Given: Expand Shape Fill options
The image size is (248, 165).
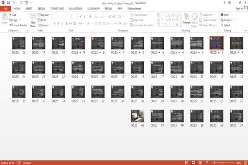Looking at the screenshot, I should (x=206, y=15).
